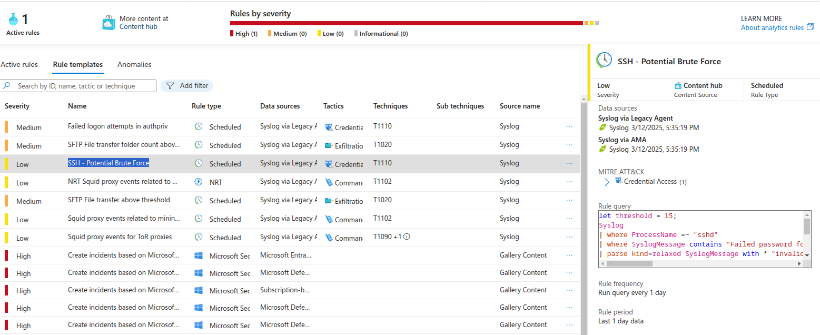
Task: Click the Exfiltration icon in SFTP above threshold row
Action: pos(329,201)
